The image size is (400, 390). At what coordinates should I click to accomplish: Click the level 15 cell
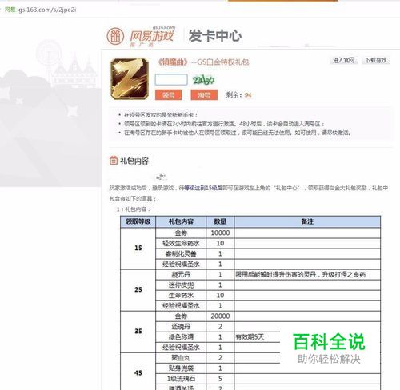click(138, 249)
